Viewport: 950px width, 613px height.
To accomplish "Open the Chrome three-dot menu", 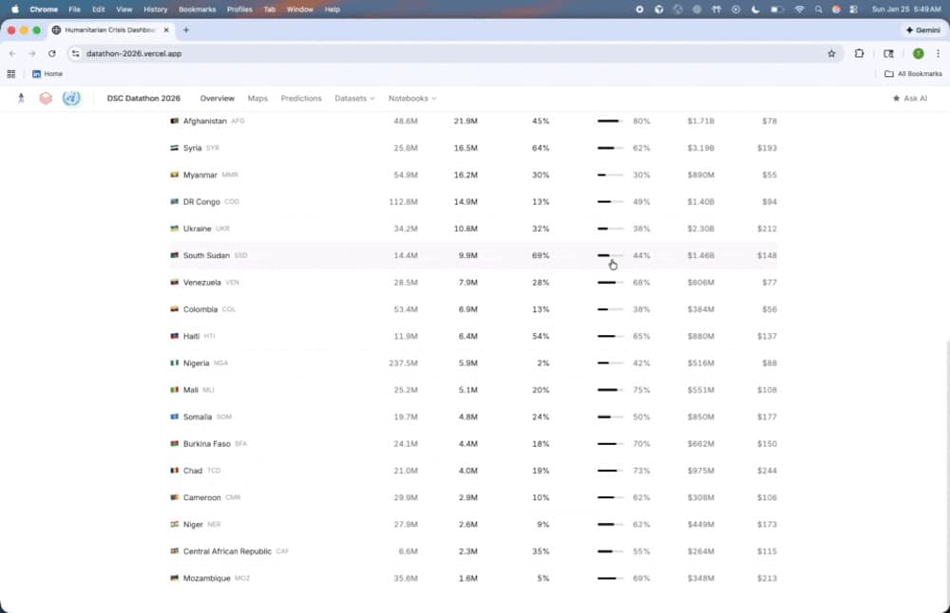I will (x=938, y=53).
